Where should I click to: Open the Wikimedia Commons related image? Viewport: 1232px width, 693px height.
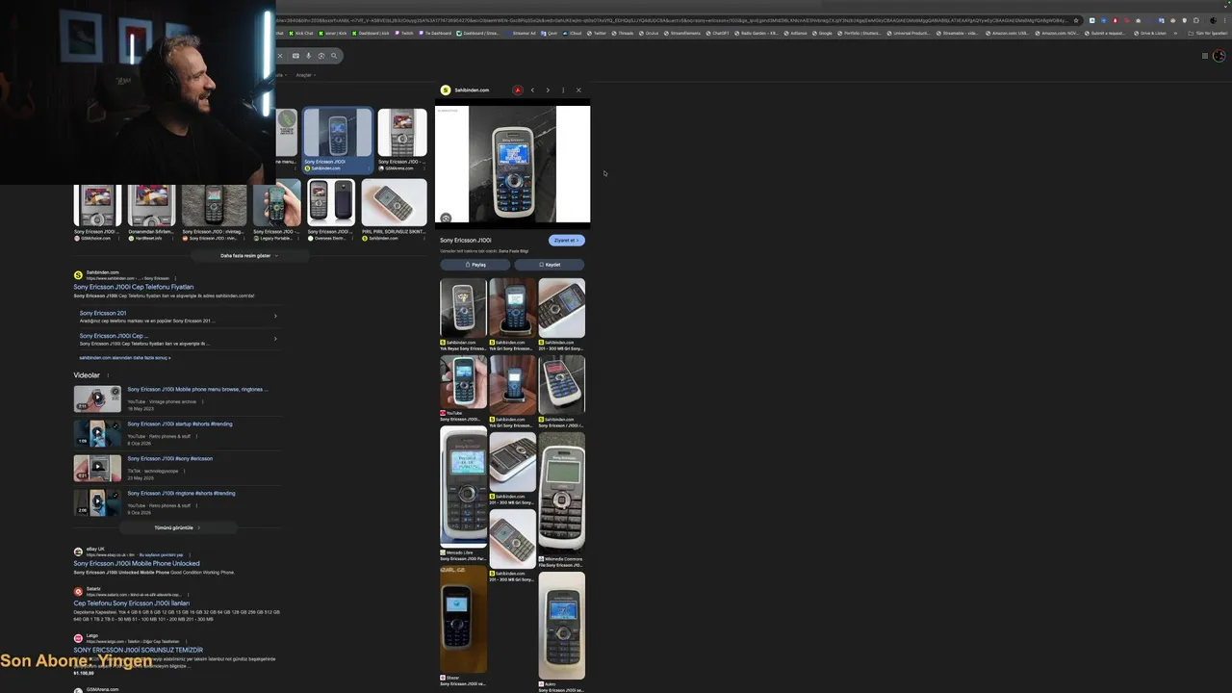[x=562, y=491]
